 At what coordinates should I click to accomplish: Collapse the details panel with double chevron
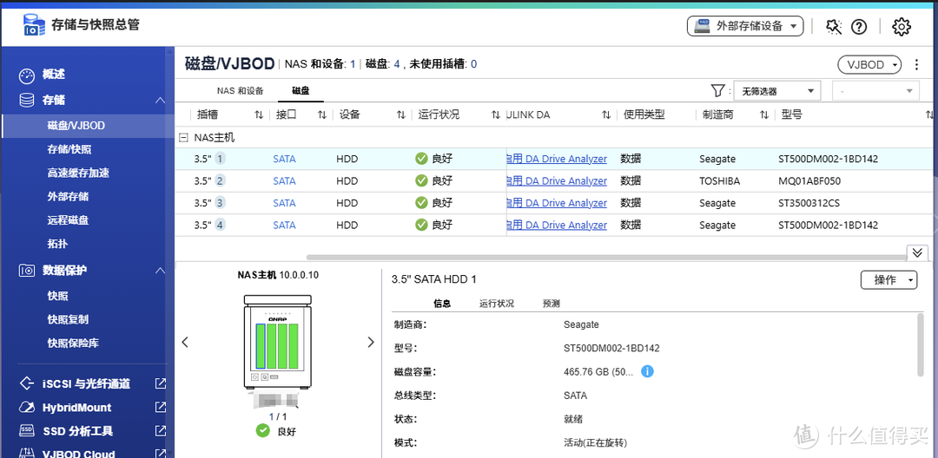point(917,252)
